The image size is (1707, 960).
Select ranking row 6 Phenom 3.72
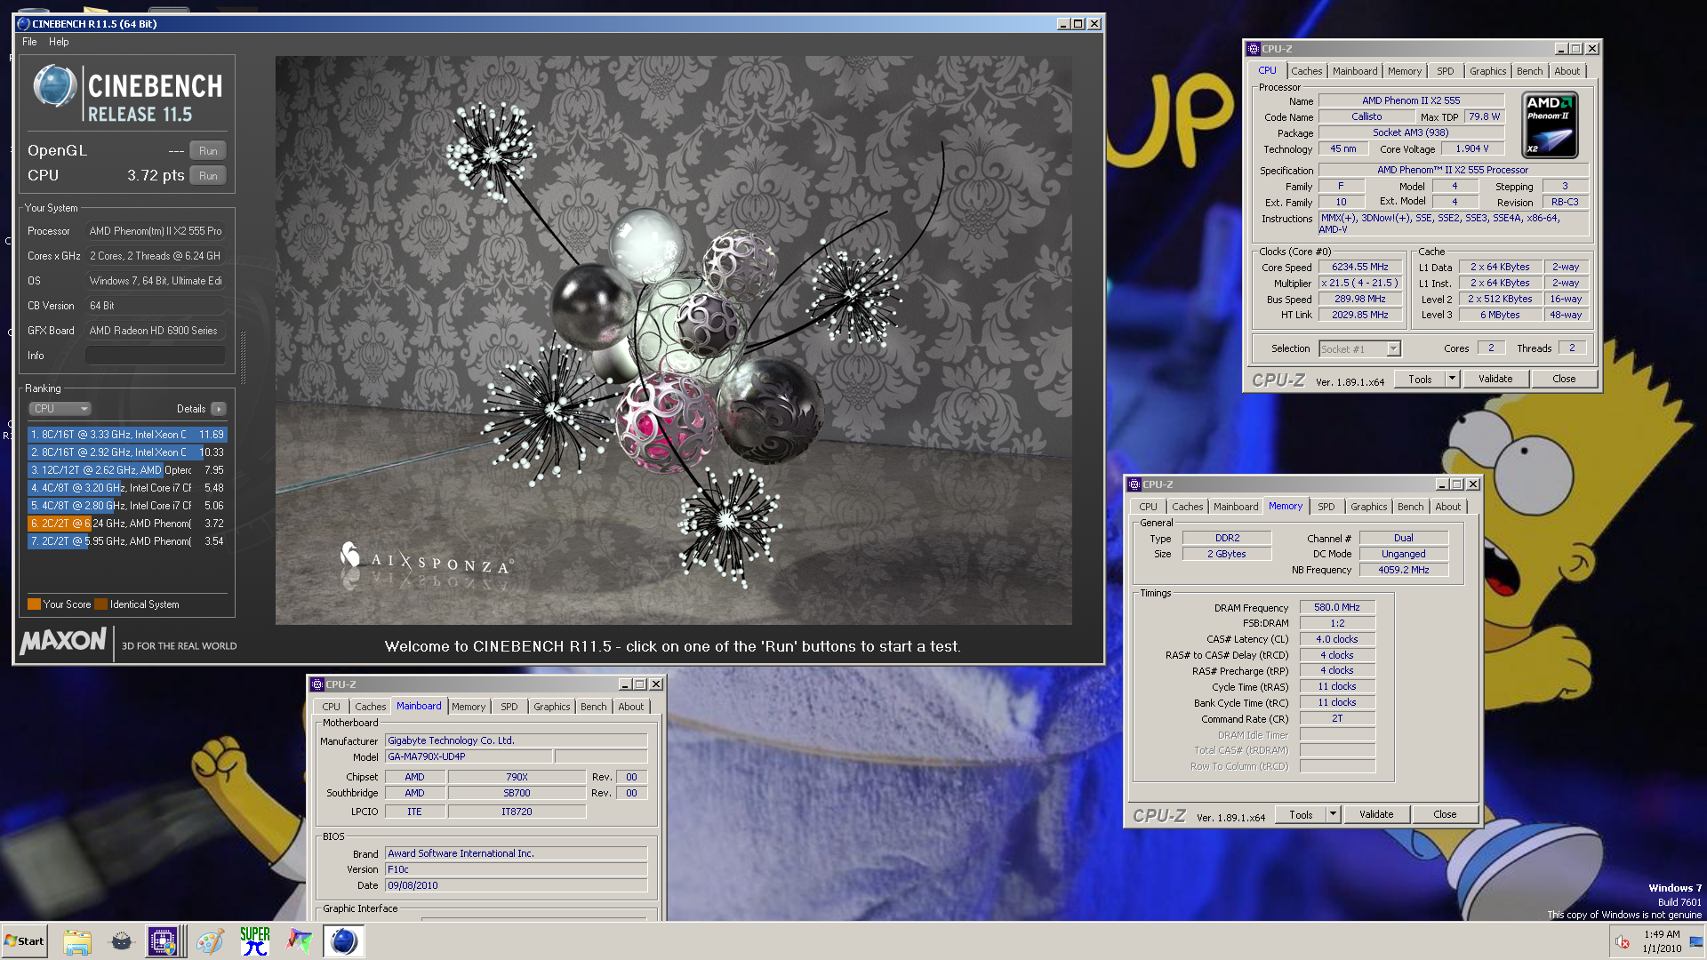127,524
